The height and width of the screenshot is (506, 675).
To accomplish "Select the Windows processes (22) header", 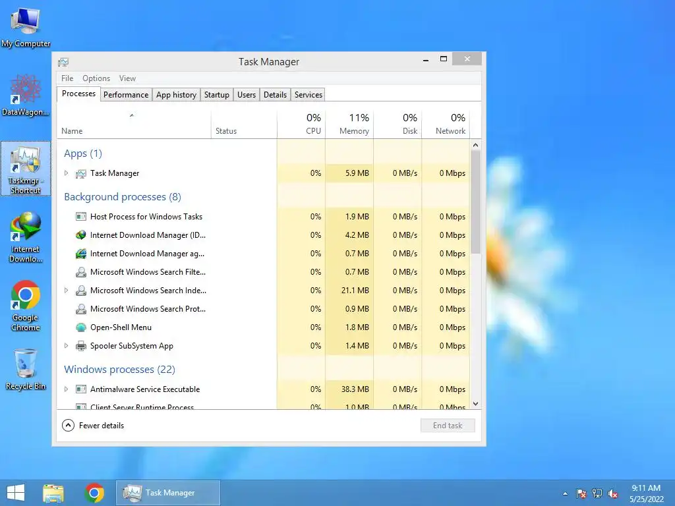I will 120,370.
